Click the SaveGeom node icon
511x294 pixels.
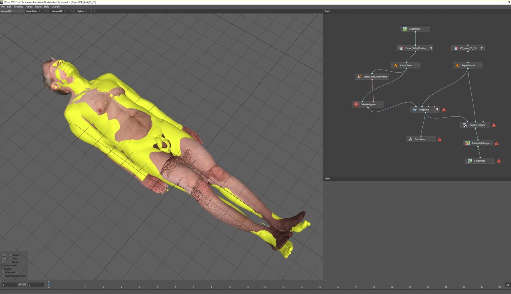410,139
